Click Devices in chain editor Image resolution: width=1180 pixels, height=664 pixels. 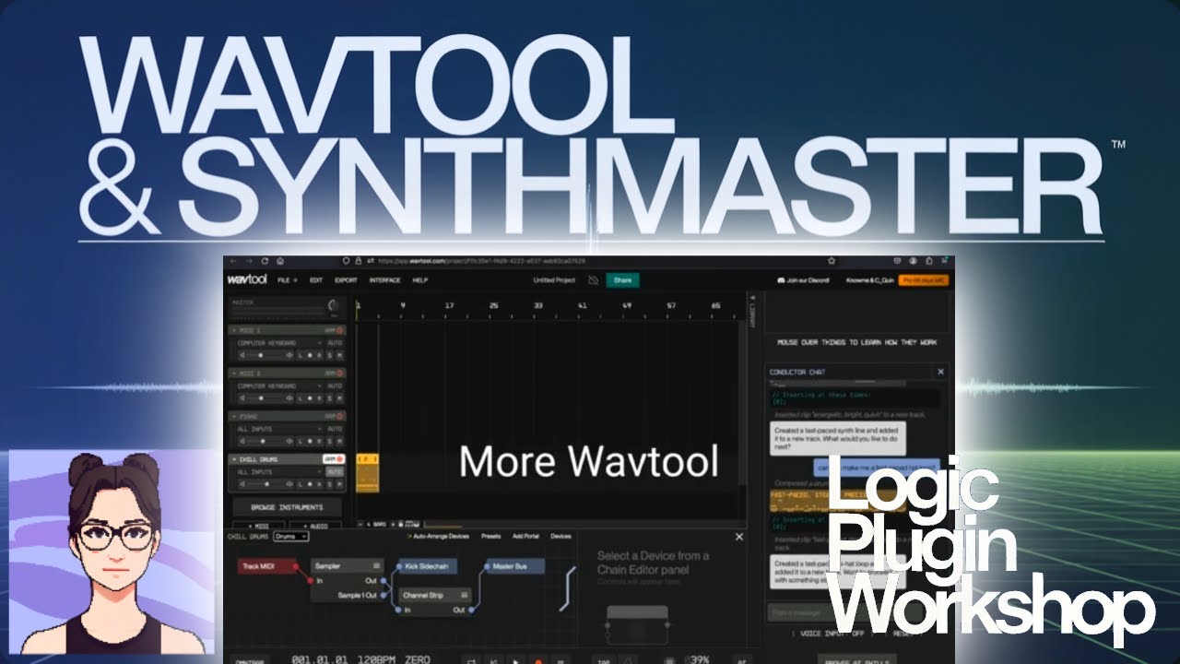pos(560,536)
